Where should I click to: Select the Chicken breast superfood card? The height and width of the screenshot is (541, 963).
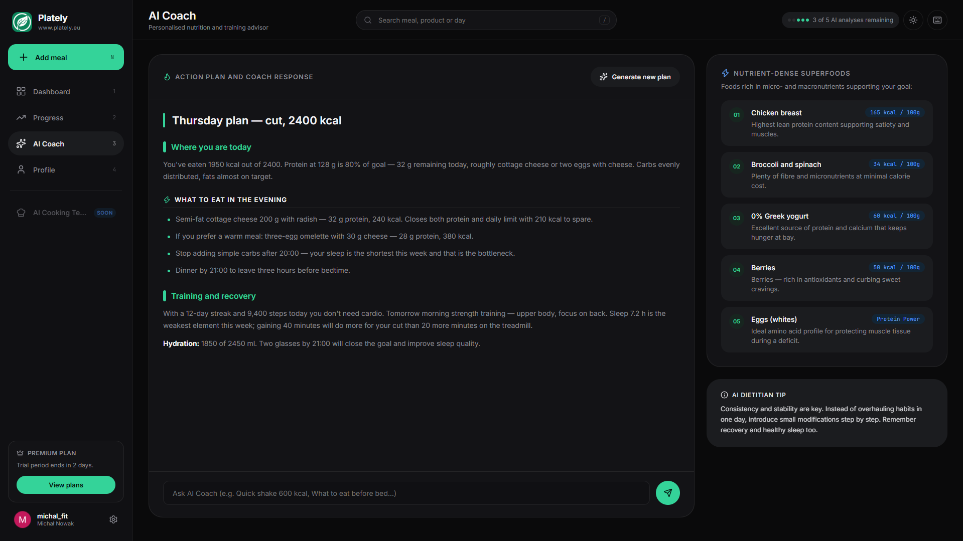click(x=827, y=123)
